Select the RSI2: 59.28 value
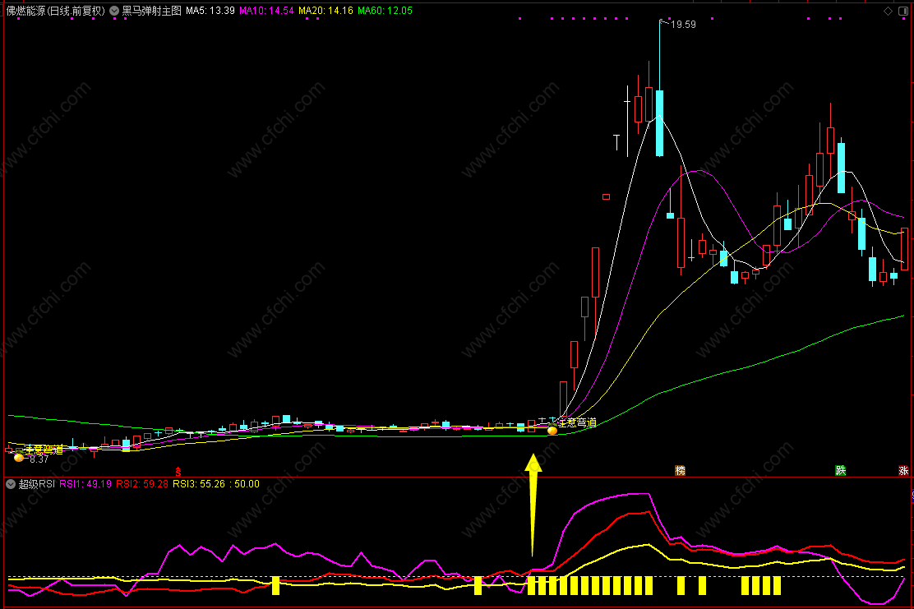This screenshot has height=609, width=914. 142,484
